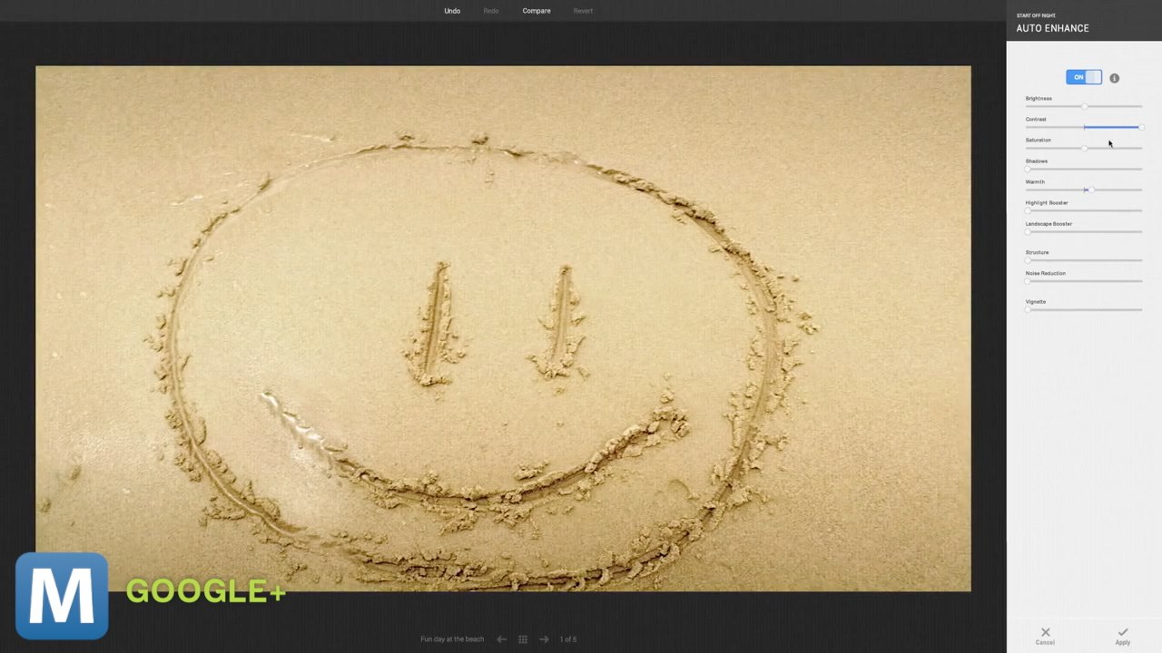Viewport: 1162px width, 653px height.
Task: Adjust the Brightness slider
Action: point(1084,106)
